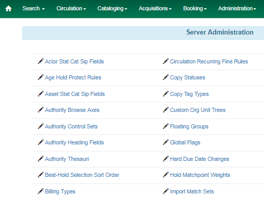Open Custom Org Unit Trees link
Screen dimensions: 264x197
[197, 110]
